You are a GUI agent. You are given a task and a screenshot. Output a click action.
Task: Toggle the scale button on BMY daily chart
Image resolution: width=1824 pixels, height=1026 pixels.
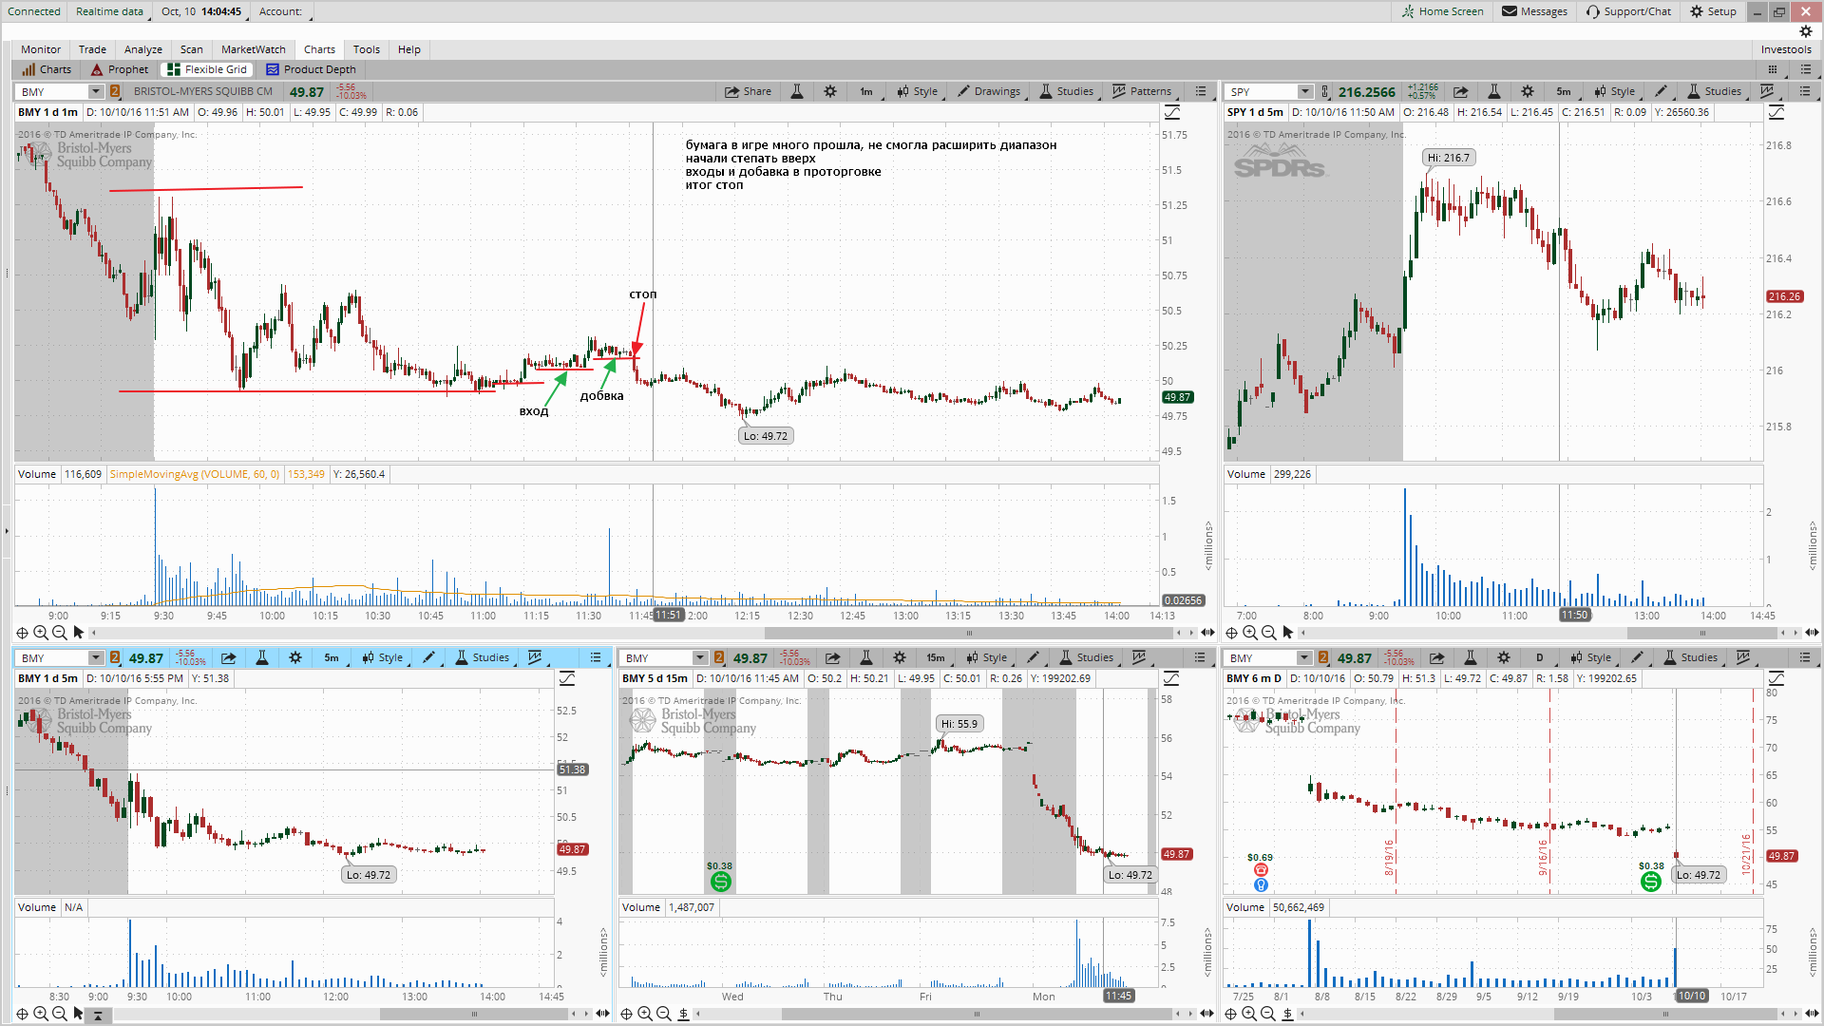[x=1776, y=678]
